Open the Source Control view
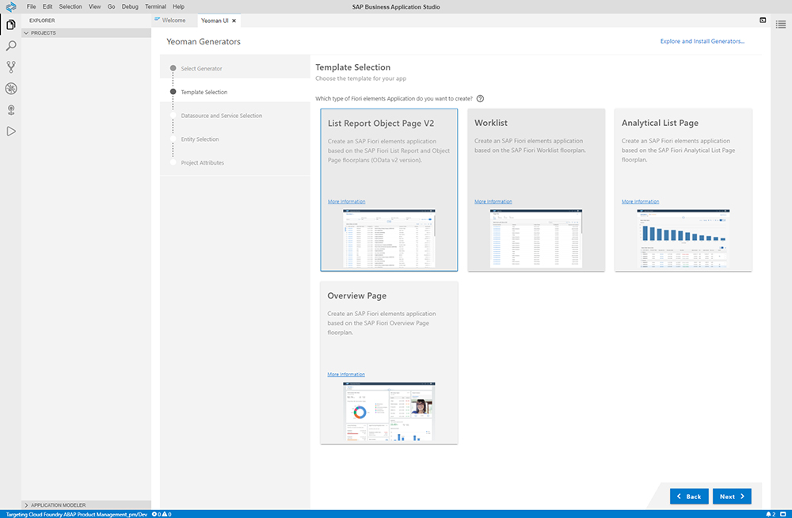Screen dimensions: 792x518 (x=10, y=67)
